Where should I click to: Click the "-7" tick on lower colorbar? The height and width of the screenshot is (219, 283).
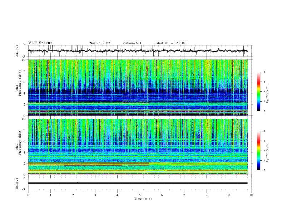(x=263, y=170)
